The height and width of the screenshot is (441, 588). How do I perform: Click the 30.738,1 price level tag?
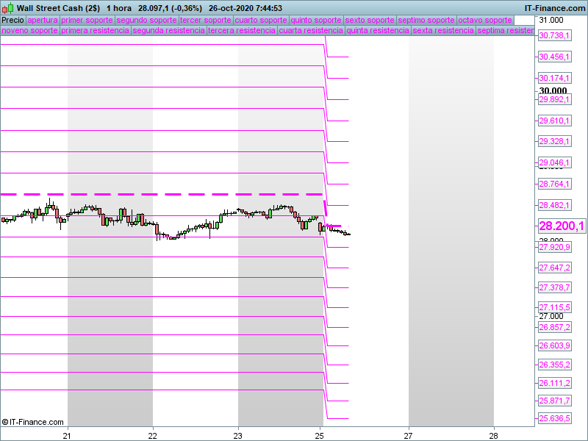point(555,36)
